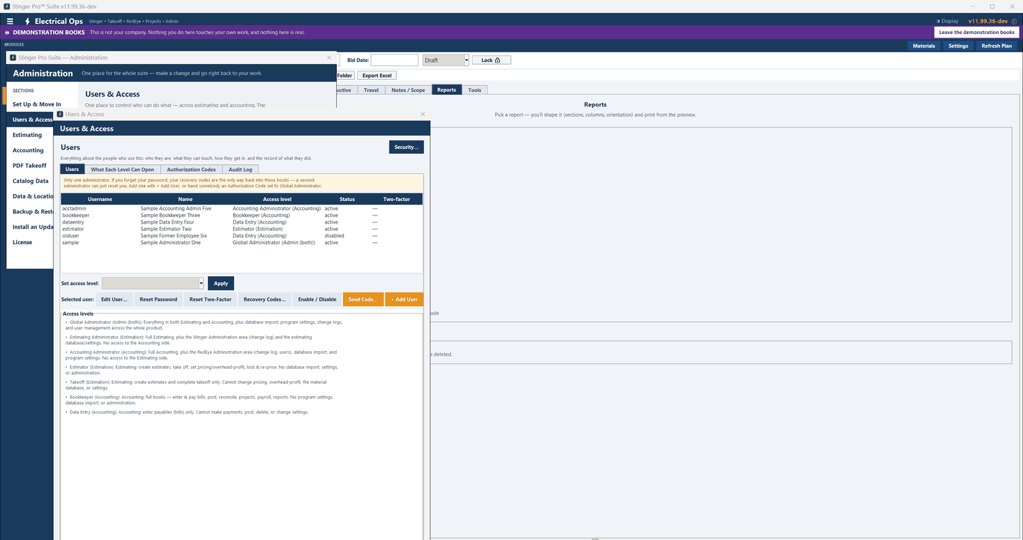Click the Bid Date input field
This screenshot has height=540, width=1023.
tap(394, 60)
